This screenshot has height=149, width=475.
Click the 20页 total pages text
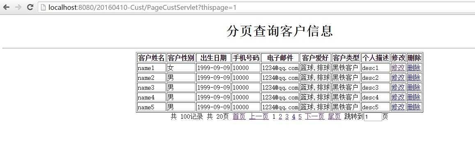click(223, 117)
